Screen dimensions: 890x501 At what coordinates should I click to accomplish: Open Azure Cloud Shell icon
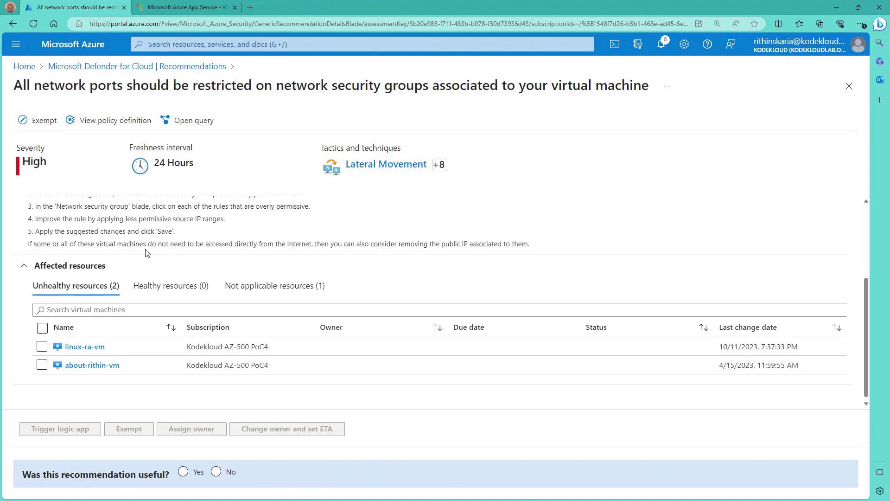614,44
